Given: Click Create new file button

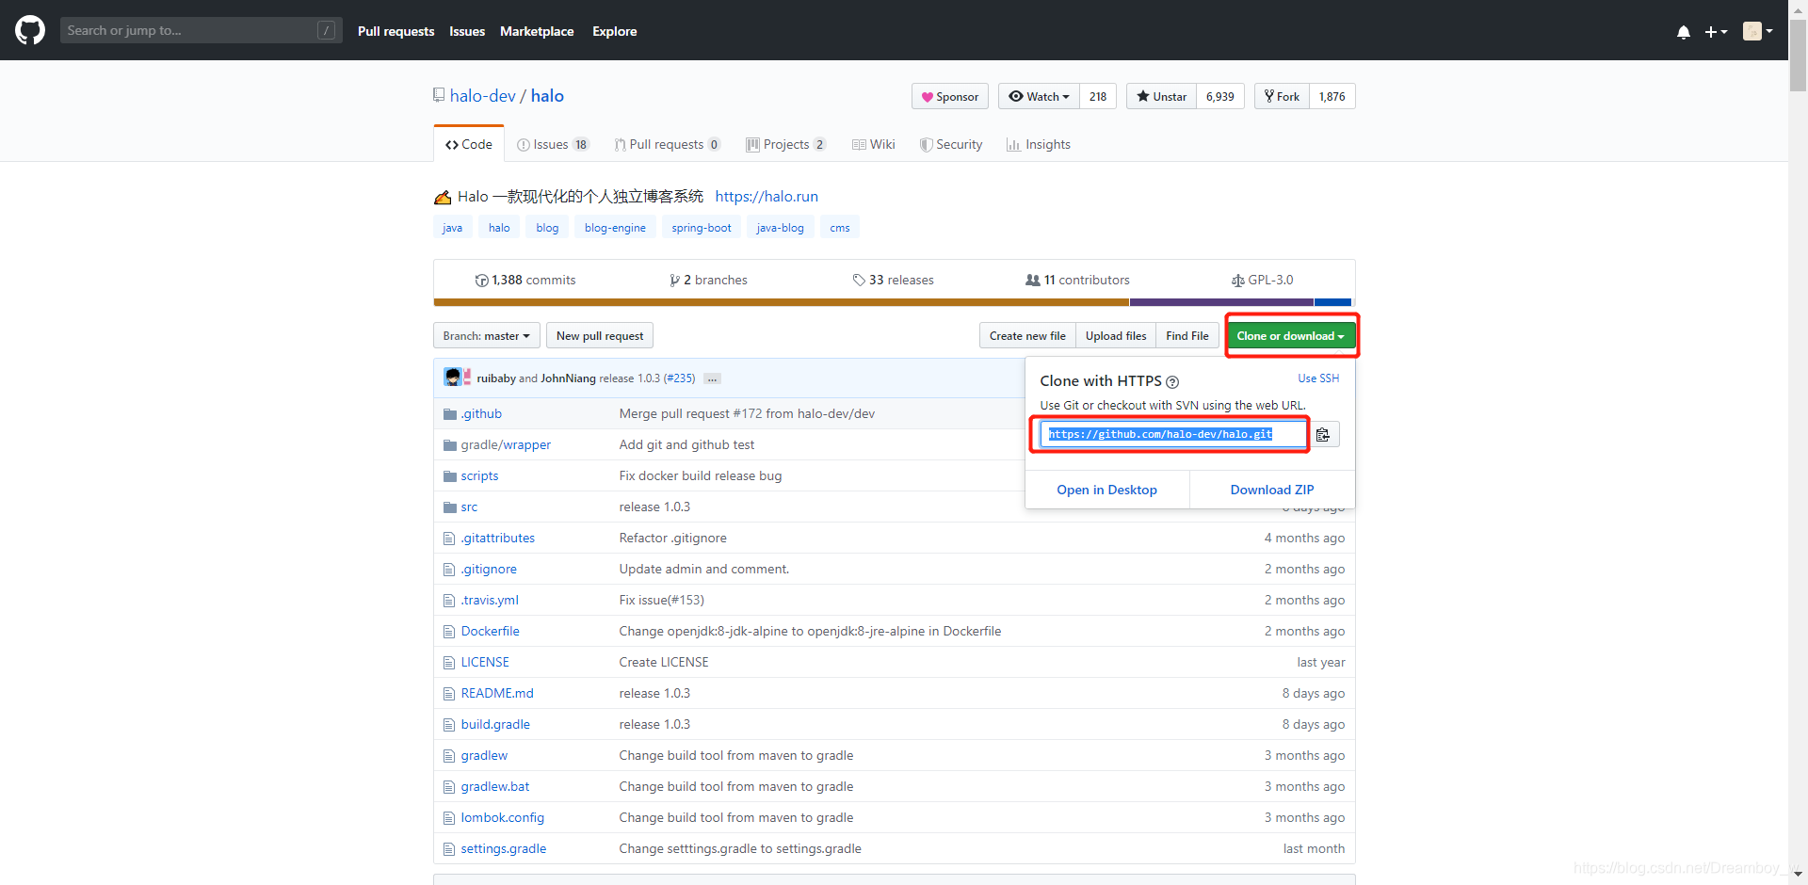Looking at the screenshot, I should click(1027, 335).
